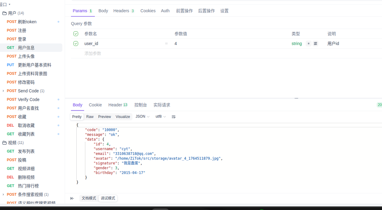Open the response Cookie tab
Image resolution: width=382 pixels, height=210 pixels.
(x=95, y=105)
